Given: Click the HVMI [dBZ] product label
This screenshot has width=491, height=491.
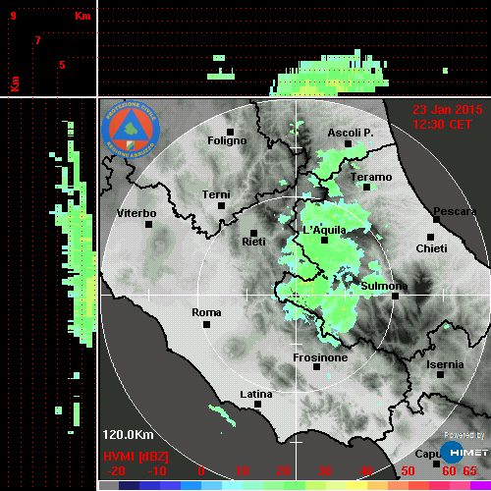Looking at the screenshot, I should 136,457.
